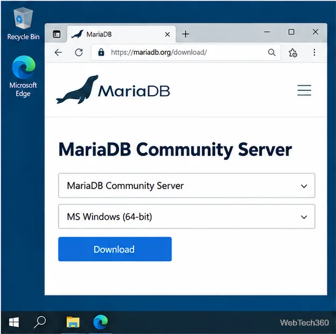Click the mariadb.org address bar
Viewport: 336px width, 334px height.
click(x=186, y=52)
